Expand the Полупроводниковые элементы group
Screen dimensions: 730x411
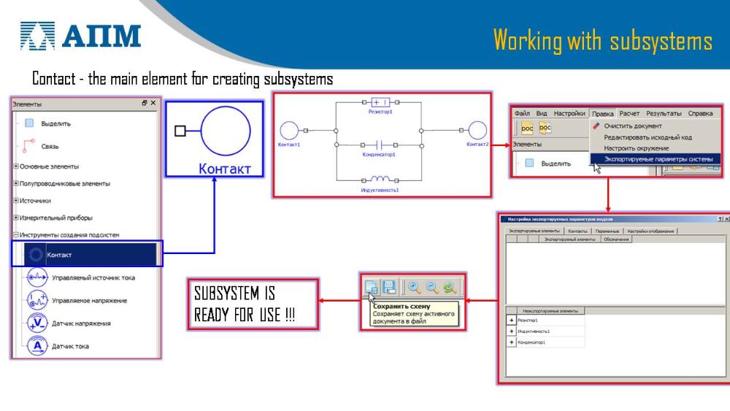pyautogui.click(x=16, y=183)
